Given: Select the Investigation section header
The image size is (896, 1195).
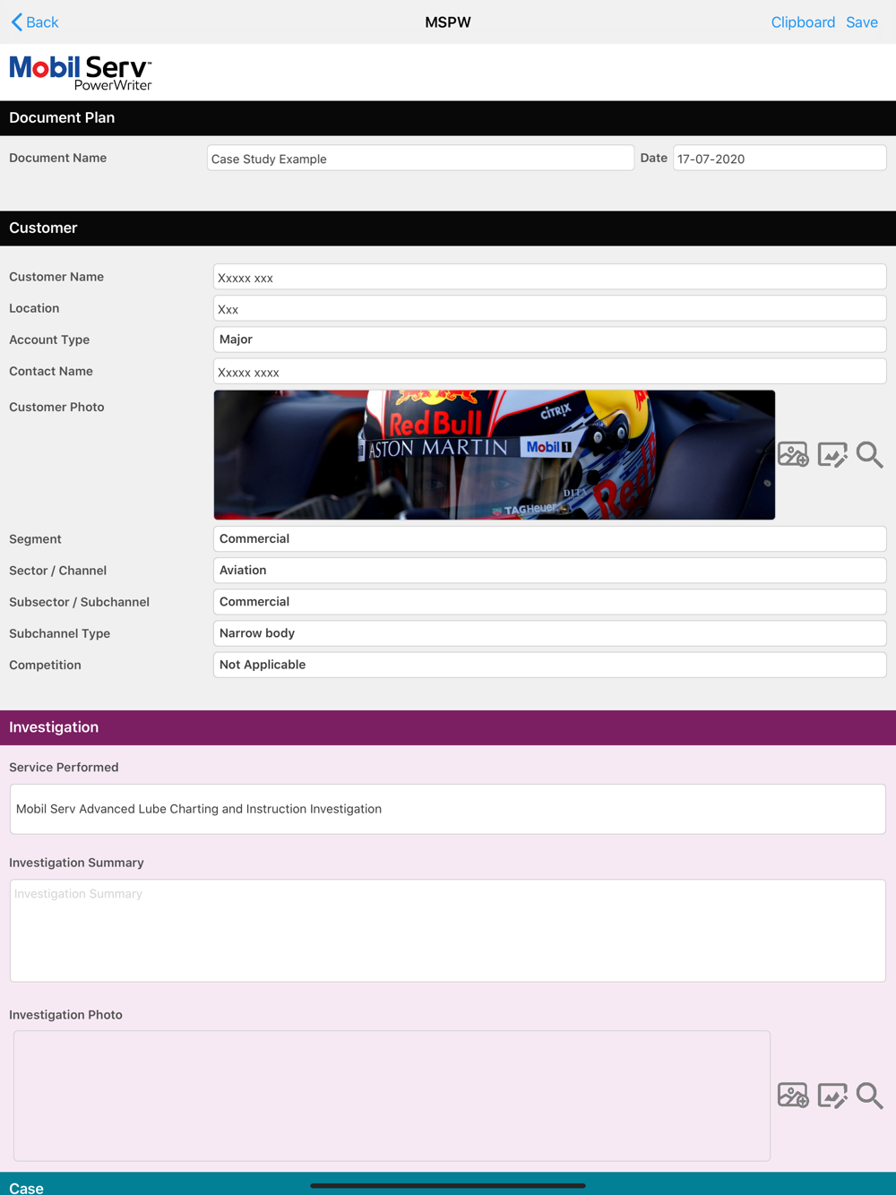Looking at the screenshot, I should (x=448, y=727).
